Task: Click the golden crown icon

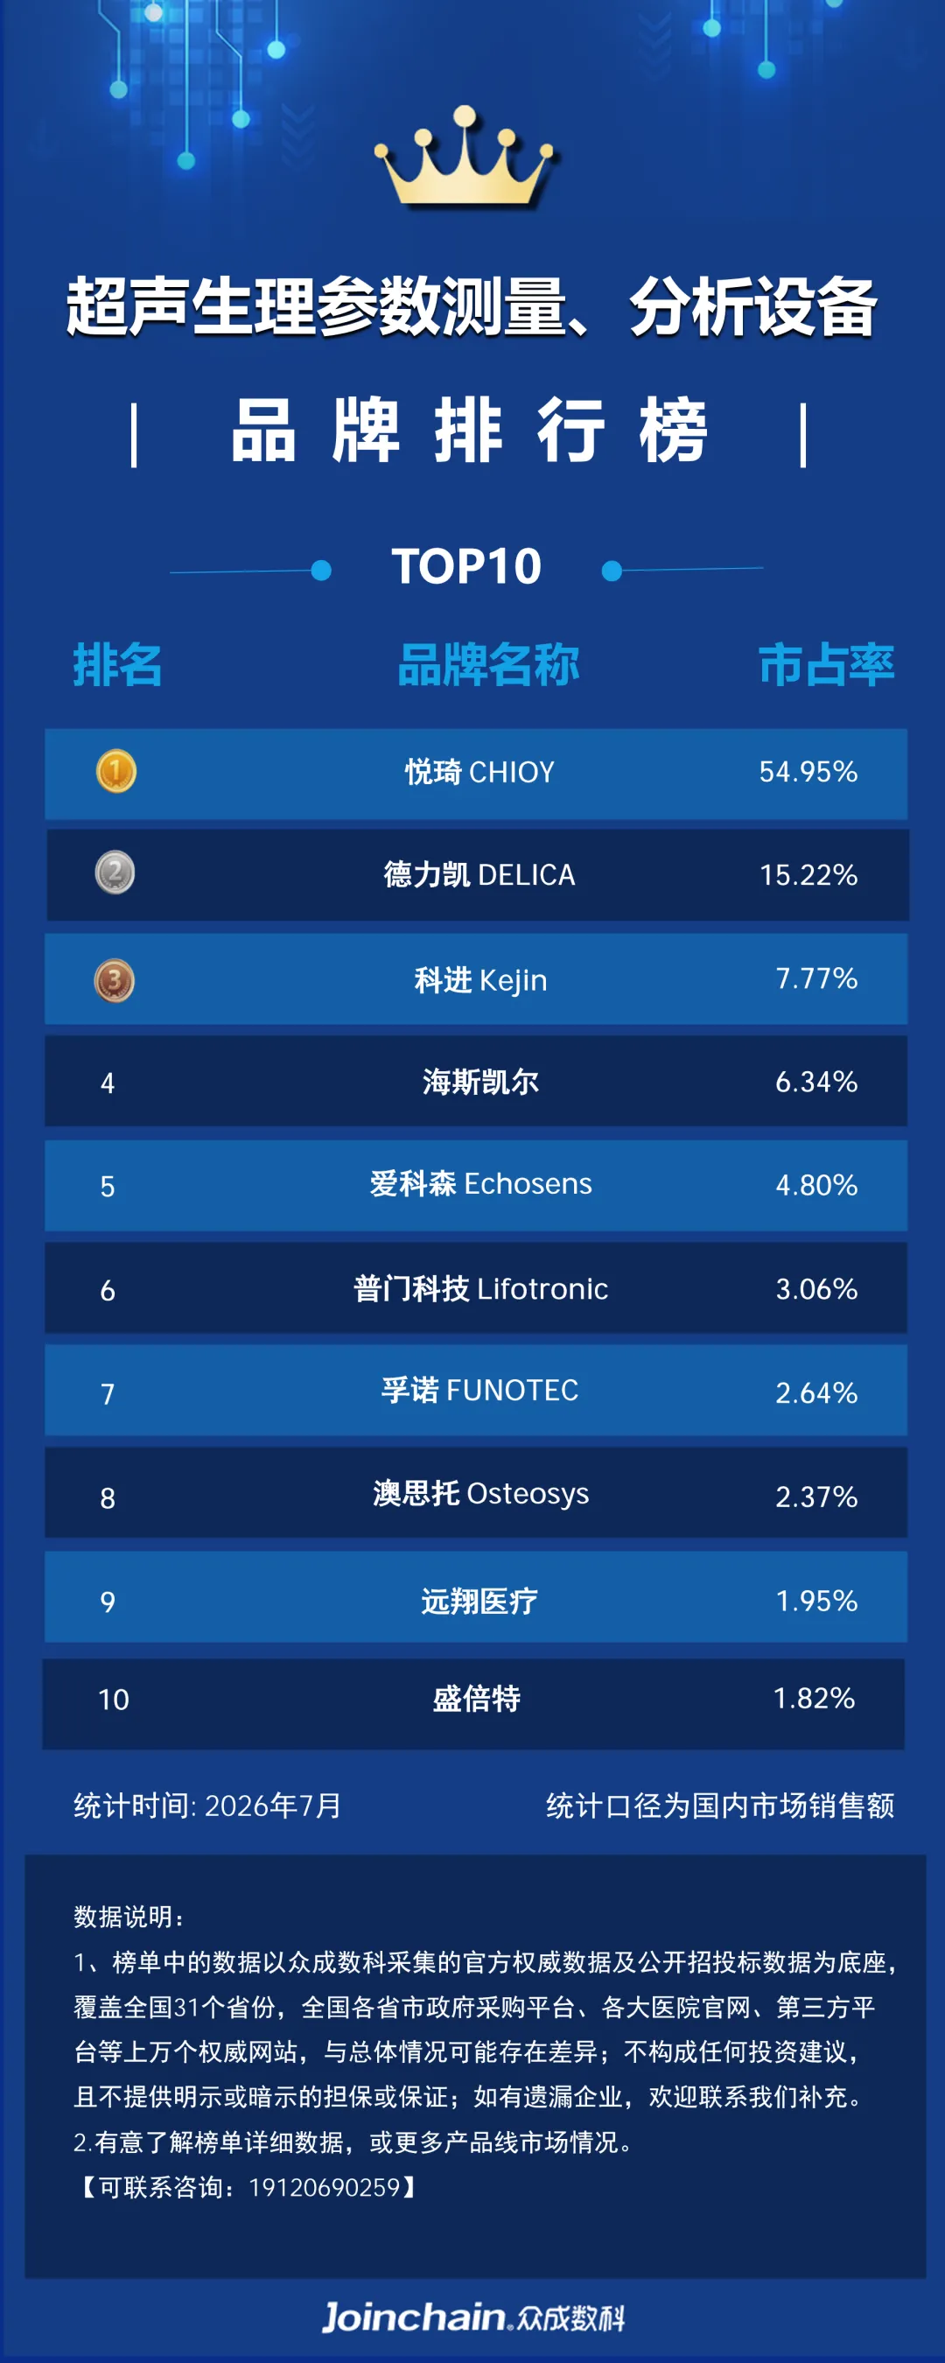Action: click(465, 157)
